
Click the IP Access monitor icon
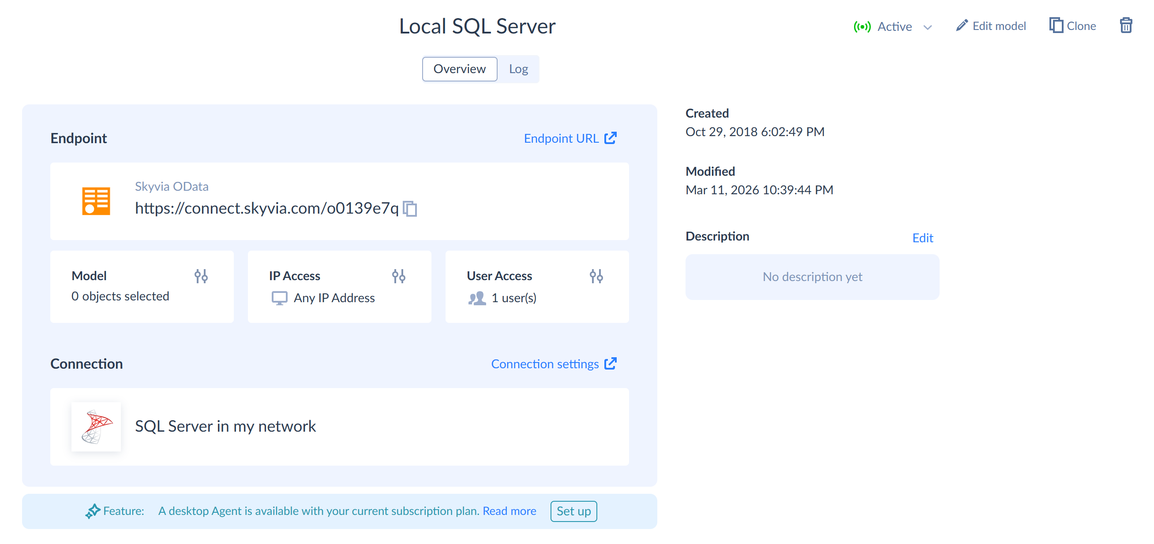279,298
